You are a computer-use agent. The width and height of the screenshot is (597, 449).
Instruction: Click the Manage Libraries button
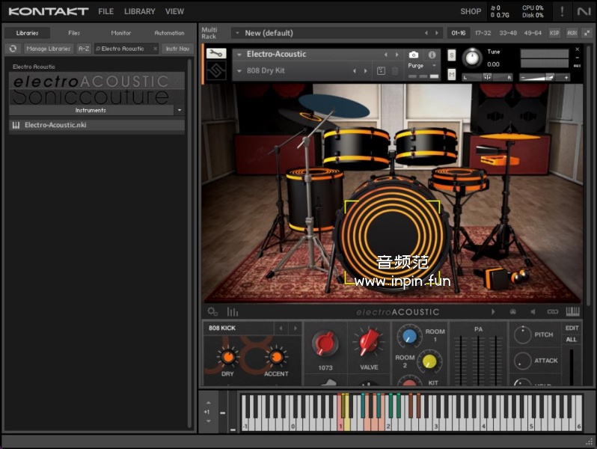[x=49, y=49]
